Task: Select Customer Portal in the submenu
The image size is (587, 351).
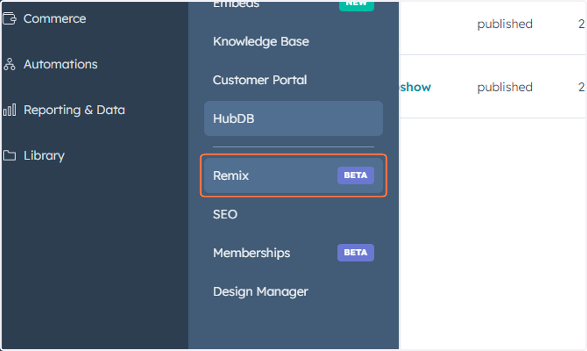Action: click(x=260, y=80)
